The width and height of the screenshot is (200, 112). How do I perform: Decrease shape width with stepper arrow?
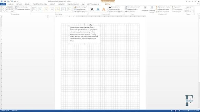click(193, 12)
